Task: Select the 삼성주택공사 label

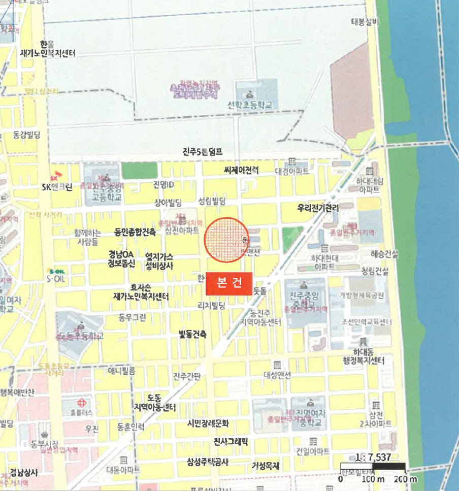Action: tap(208, 462)
